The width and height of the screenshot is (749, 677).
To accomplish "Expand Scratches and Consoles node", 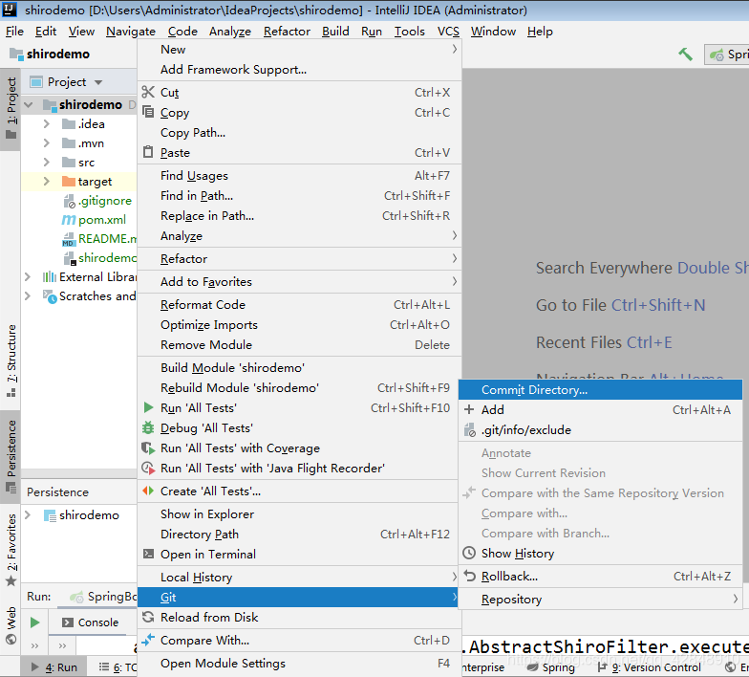I will 27,296.
